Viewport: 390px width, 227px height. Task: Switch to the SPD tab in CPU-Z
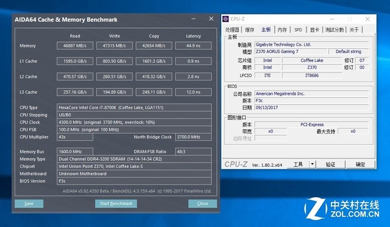298,30
